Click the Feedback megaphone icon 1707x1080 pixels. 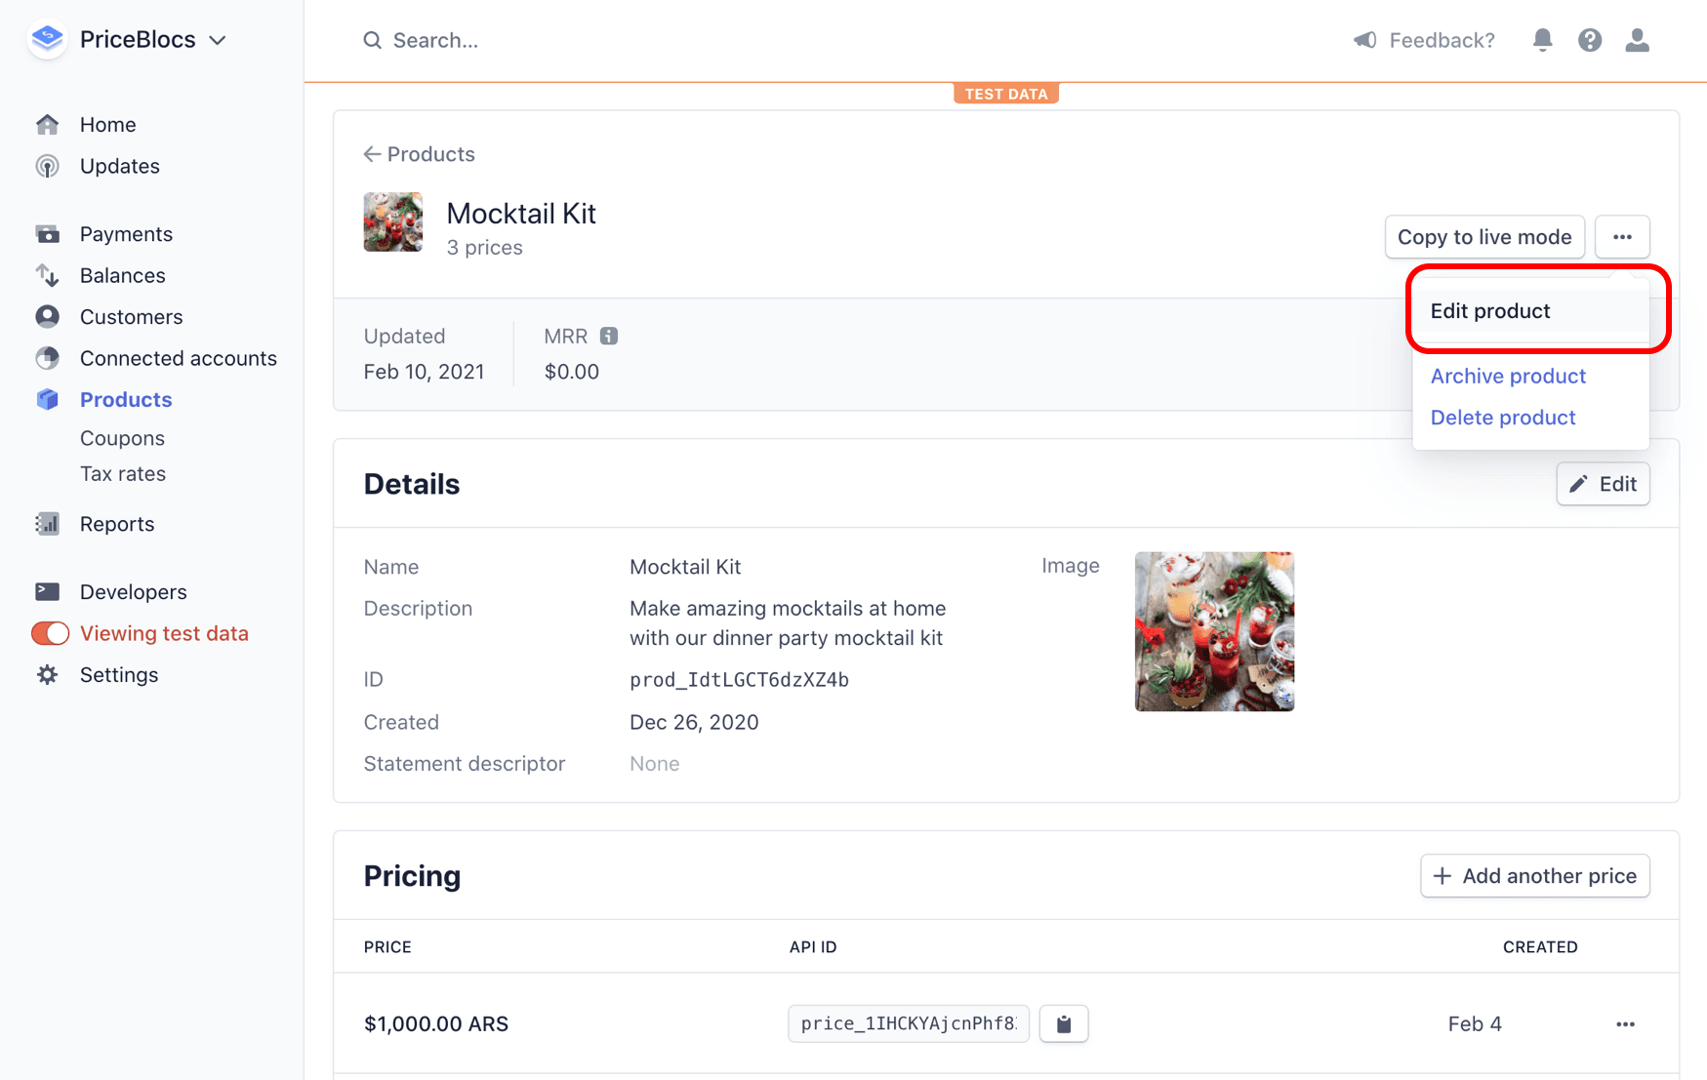tap(1364, 40)
